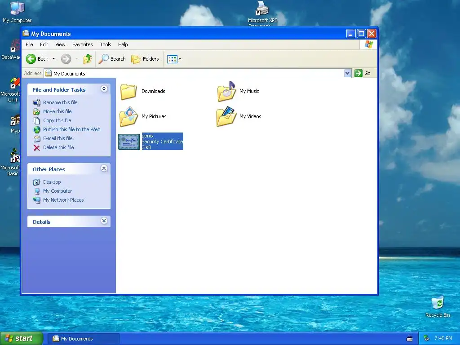Select the Security Certificate file thumbnail
Screen dimensions: 460x345
pyautogui.click(x=129, y=142)
